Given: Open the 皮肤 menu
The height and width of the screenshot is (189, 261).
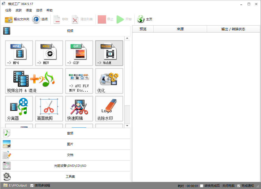Looking at the screenshot, I should 19,10.
